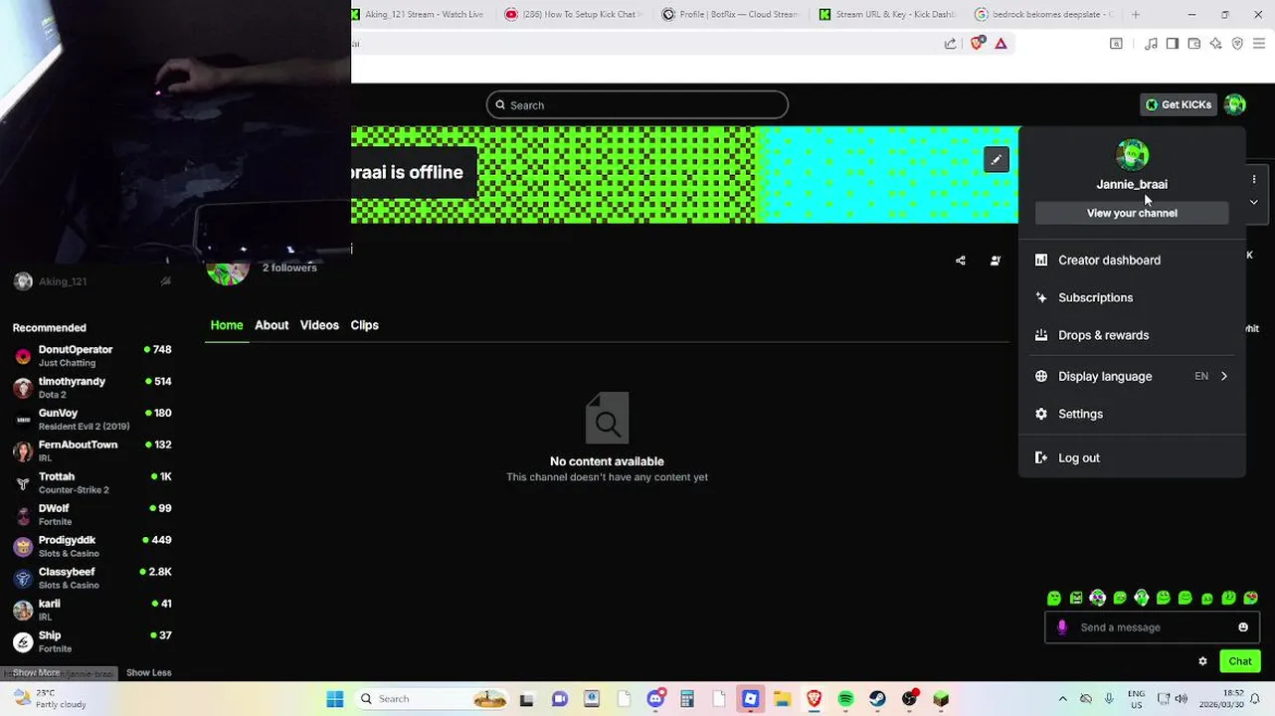Screen dimensions: 1275x716
Task: Insert the angry square green emote
Action: (1076, 598)
